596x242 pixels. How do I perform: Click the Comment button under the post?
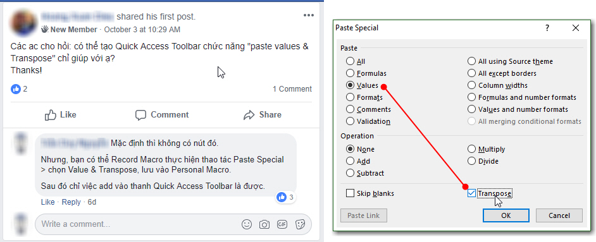click(x=162, y=115)
